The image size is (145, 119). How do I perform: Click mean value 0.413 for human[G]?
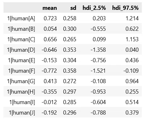tap(50, 81)
